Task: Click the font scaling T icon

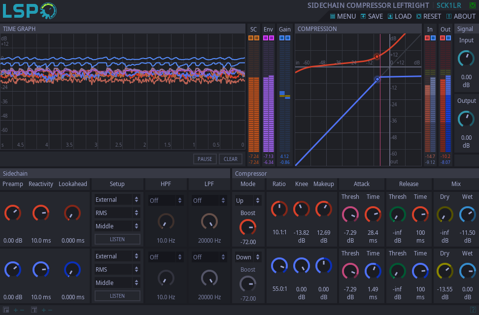Action: point(34,310)
